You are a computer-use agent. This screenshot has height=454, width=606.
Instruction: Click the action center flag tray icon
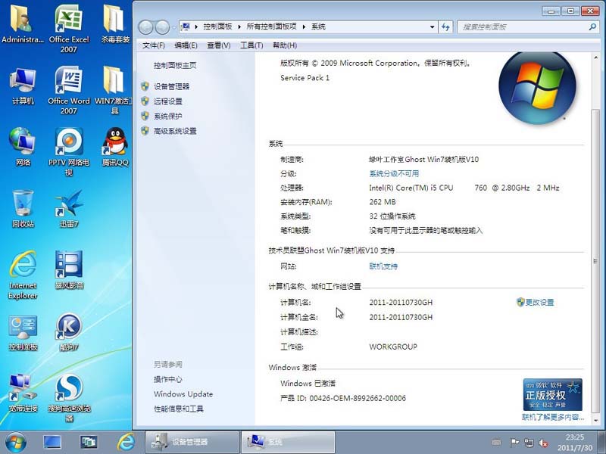514,443
